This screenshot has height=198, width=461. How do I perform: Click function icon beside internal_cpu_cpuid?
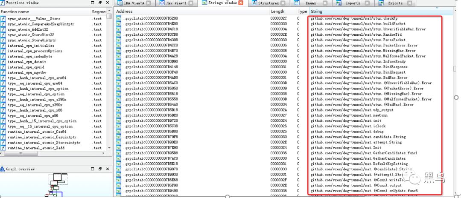[3, 67]
